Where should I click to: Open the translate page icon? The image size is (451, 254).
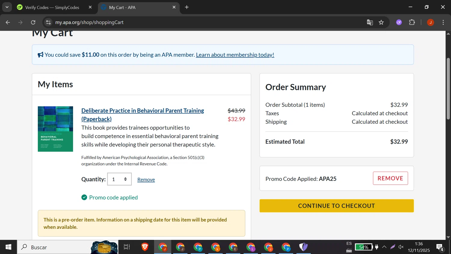[x=370, y=22]
